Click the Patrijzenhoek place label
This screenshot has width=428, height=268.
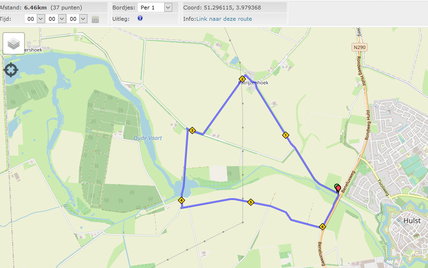253,83
